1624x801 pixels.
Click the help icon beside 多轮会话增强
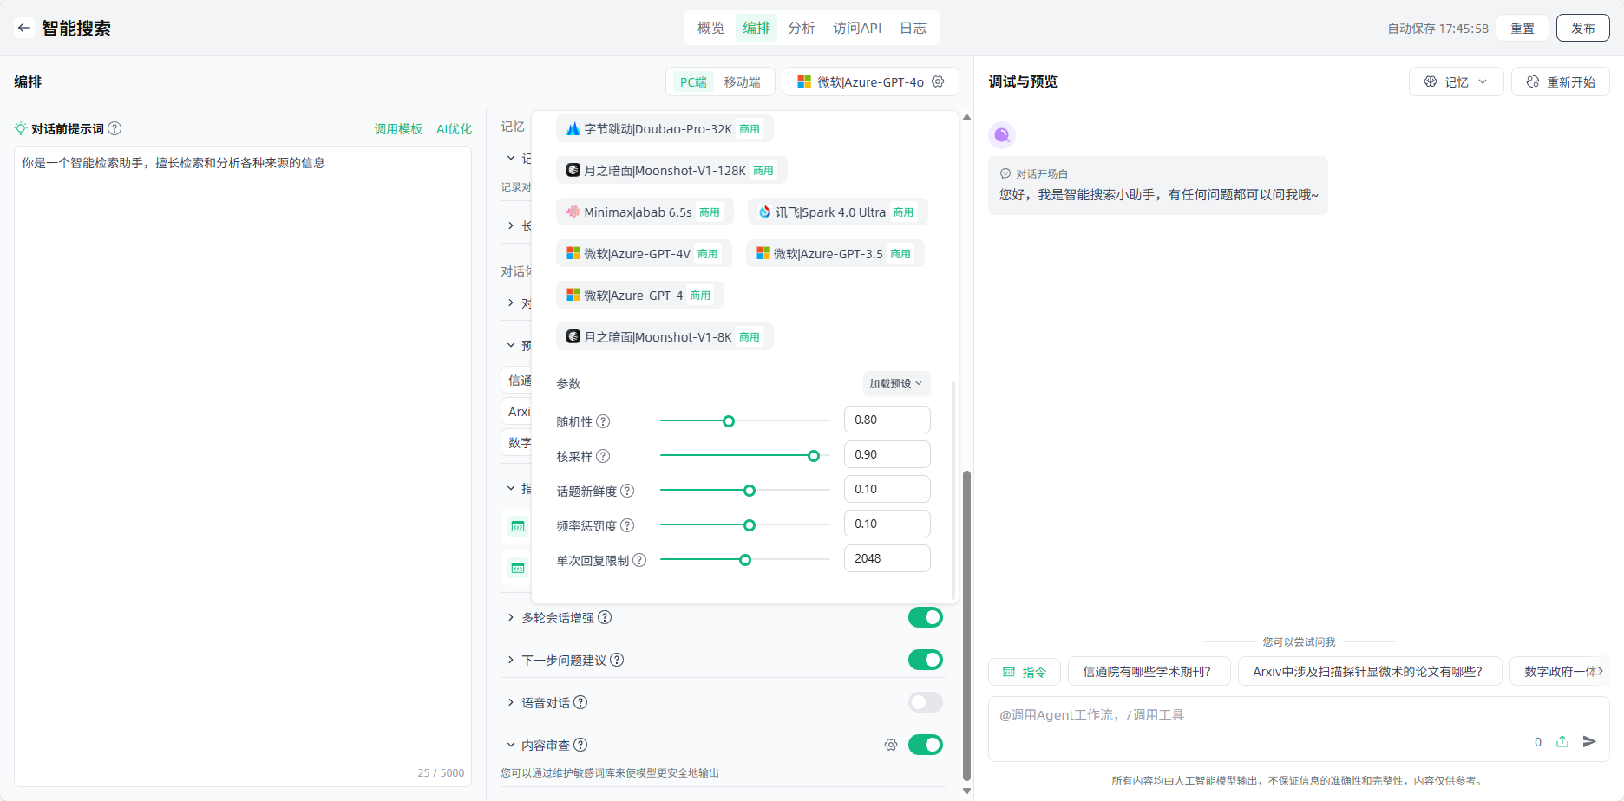point(605,617)
